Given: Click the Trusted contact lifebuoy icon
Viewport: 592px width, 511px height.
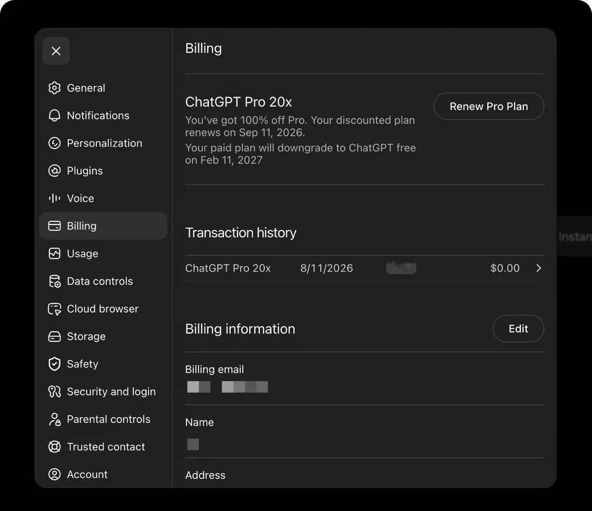Looking at the screenshot, I should click(x=54, y=446).
